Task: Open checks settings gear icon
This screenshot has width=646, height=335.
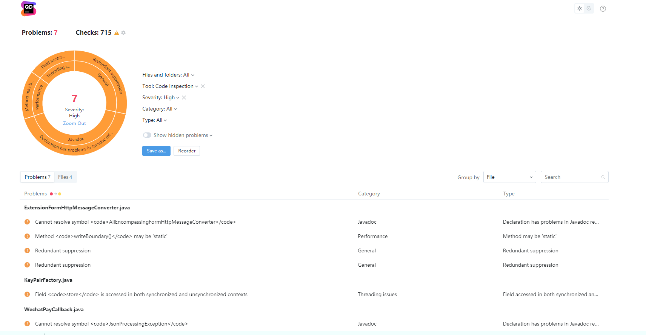Action: (x=123, y=33)
